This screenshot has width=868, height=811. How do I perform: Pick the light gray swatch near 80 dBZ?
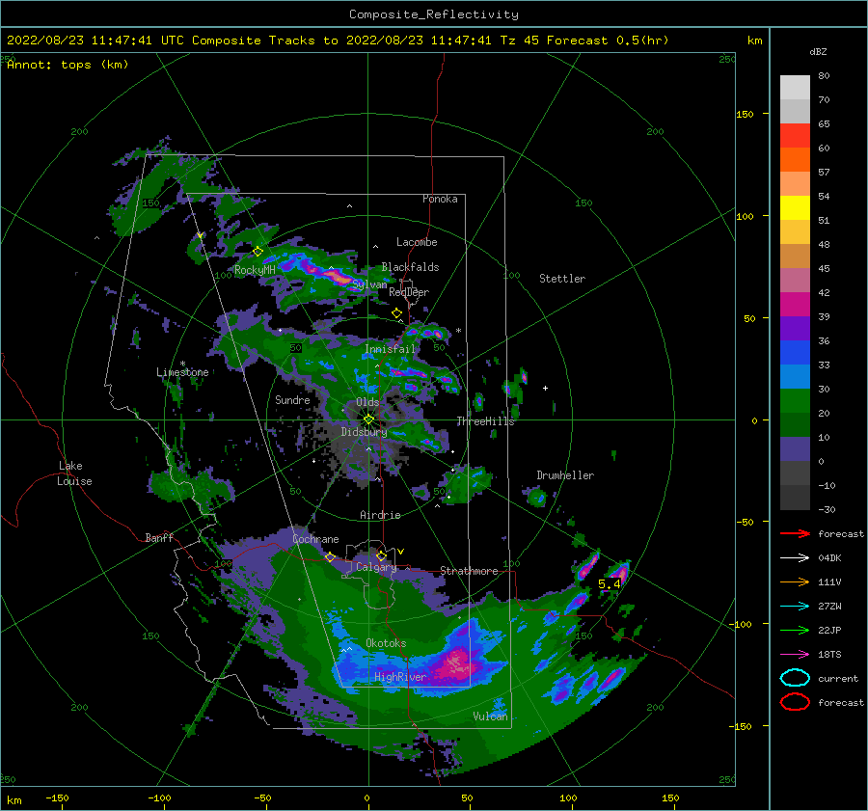tap(795, 87)
